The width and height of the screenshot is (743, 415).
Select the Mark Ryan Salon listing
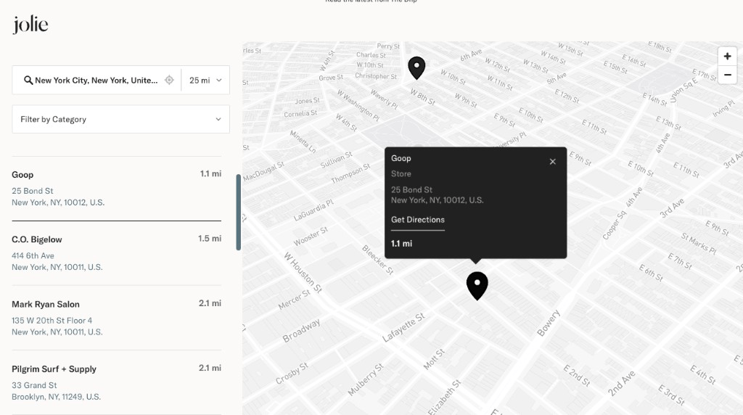tap(117, 318)
